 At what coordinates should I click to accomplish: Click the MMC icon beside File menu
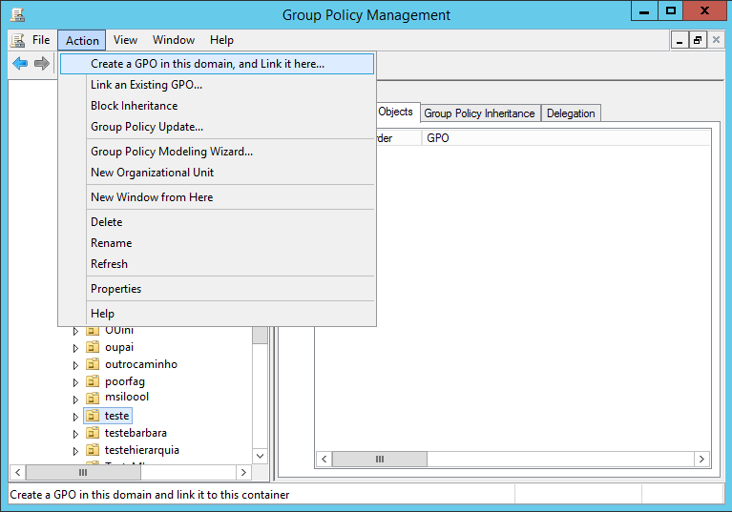[18, 40]
